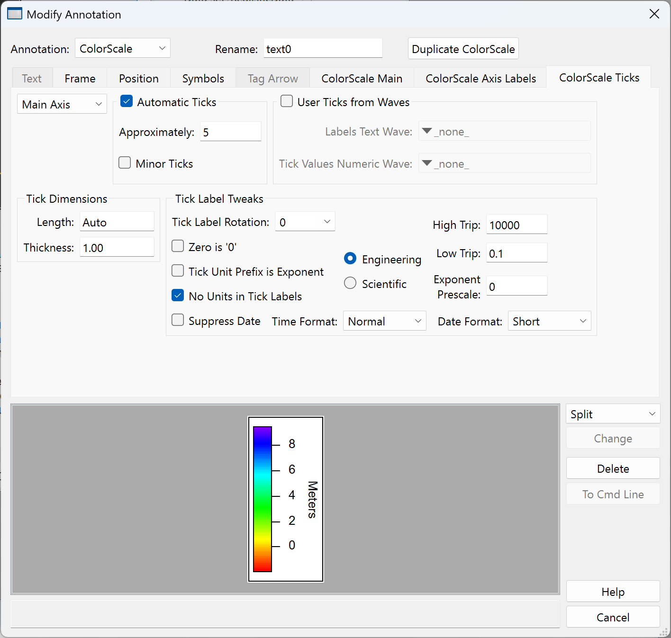
Task: Expand the Date Format dropdown
Action: 549,321
